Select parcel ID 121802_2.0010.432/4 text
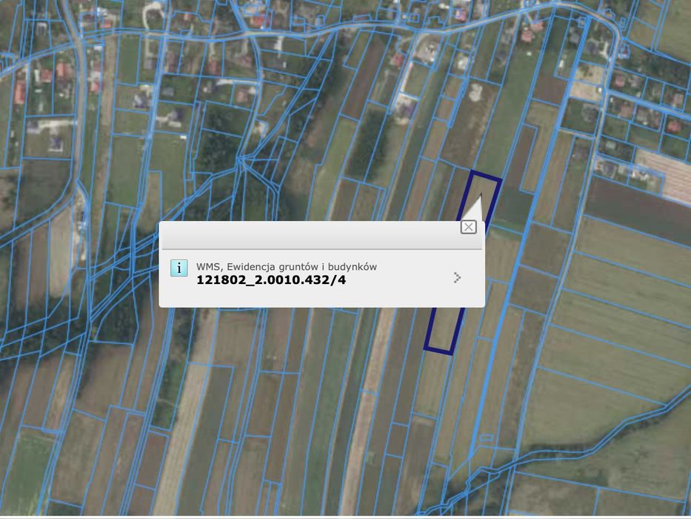 [271, 280]
